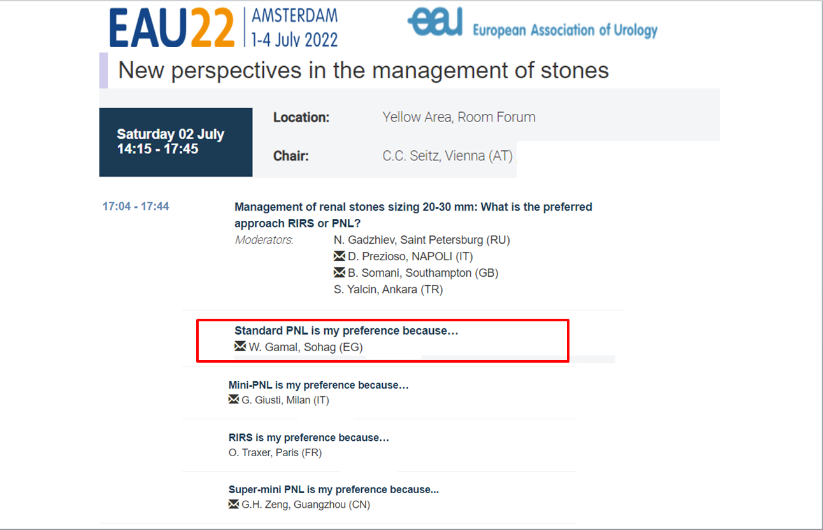Click the envelope icon beside G. Giusti
823x530 pixels.
(234, 400)
